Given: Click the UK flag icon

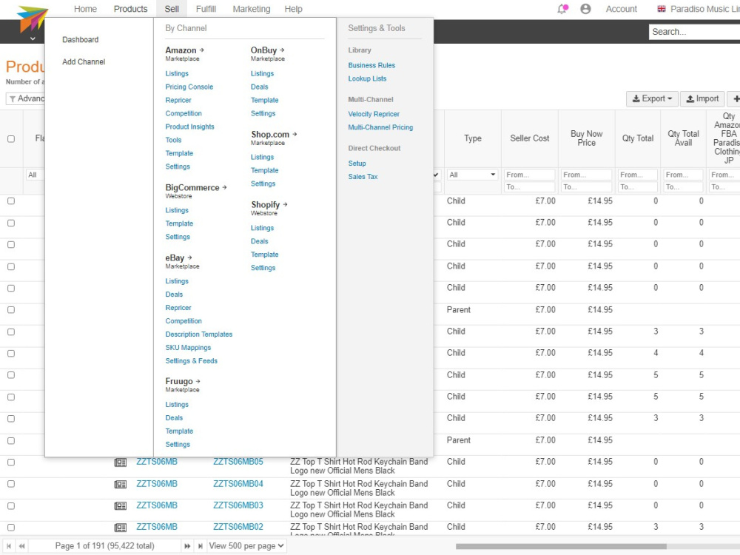Looking at the screenshot, I should point(661,8).
